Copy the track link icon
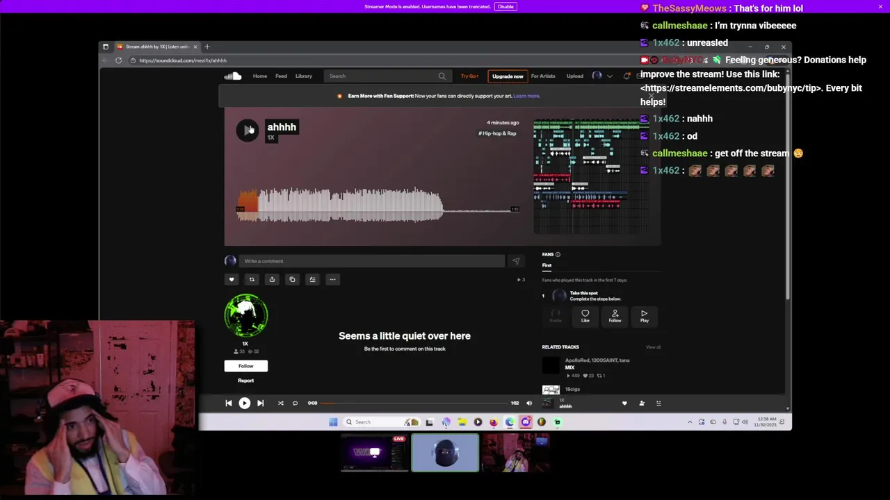890x500 pixels. point(292,279)
